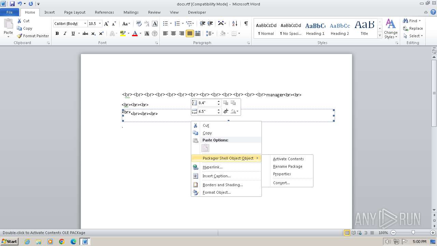Click the shape height input field
This screenshot has width=437, height=246.
click(207, 102)
